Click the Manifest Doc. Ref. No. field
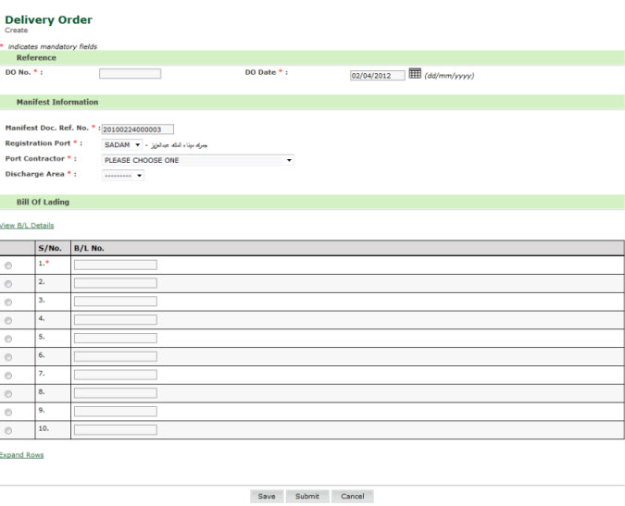625x506 pixels. coord(137,130)
